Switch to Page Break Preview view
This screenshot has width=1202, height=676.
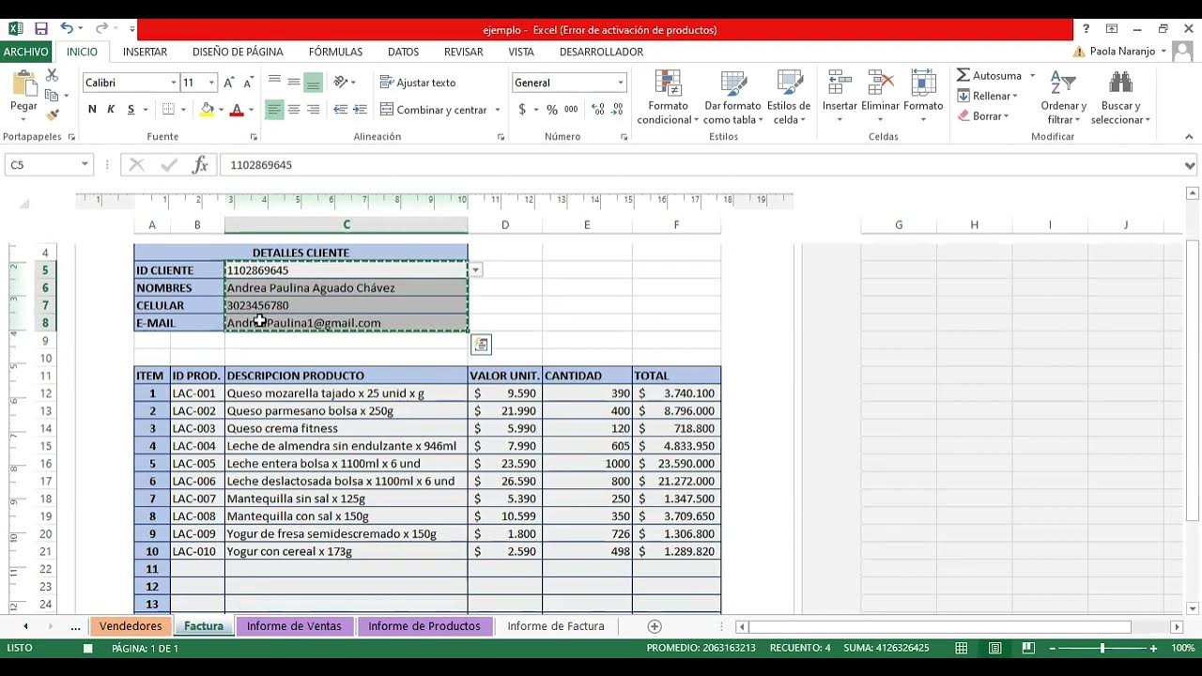pos(1028,648)
